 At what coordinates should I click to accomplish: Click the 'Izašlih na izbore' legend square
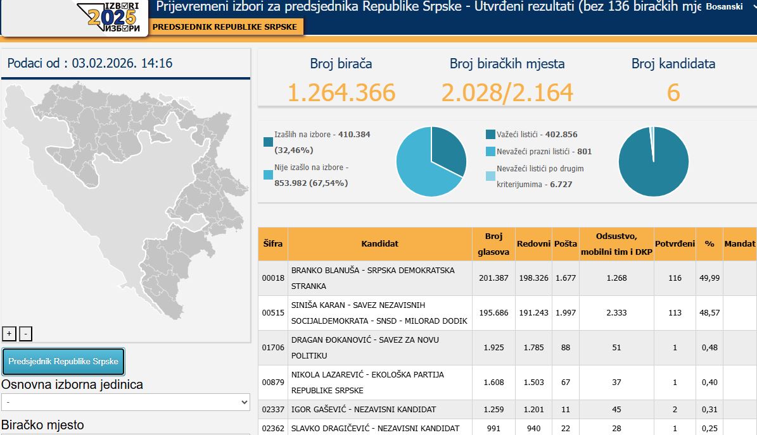point(268,142)
